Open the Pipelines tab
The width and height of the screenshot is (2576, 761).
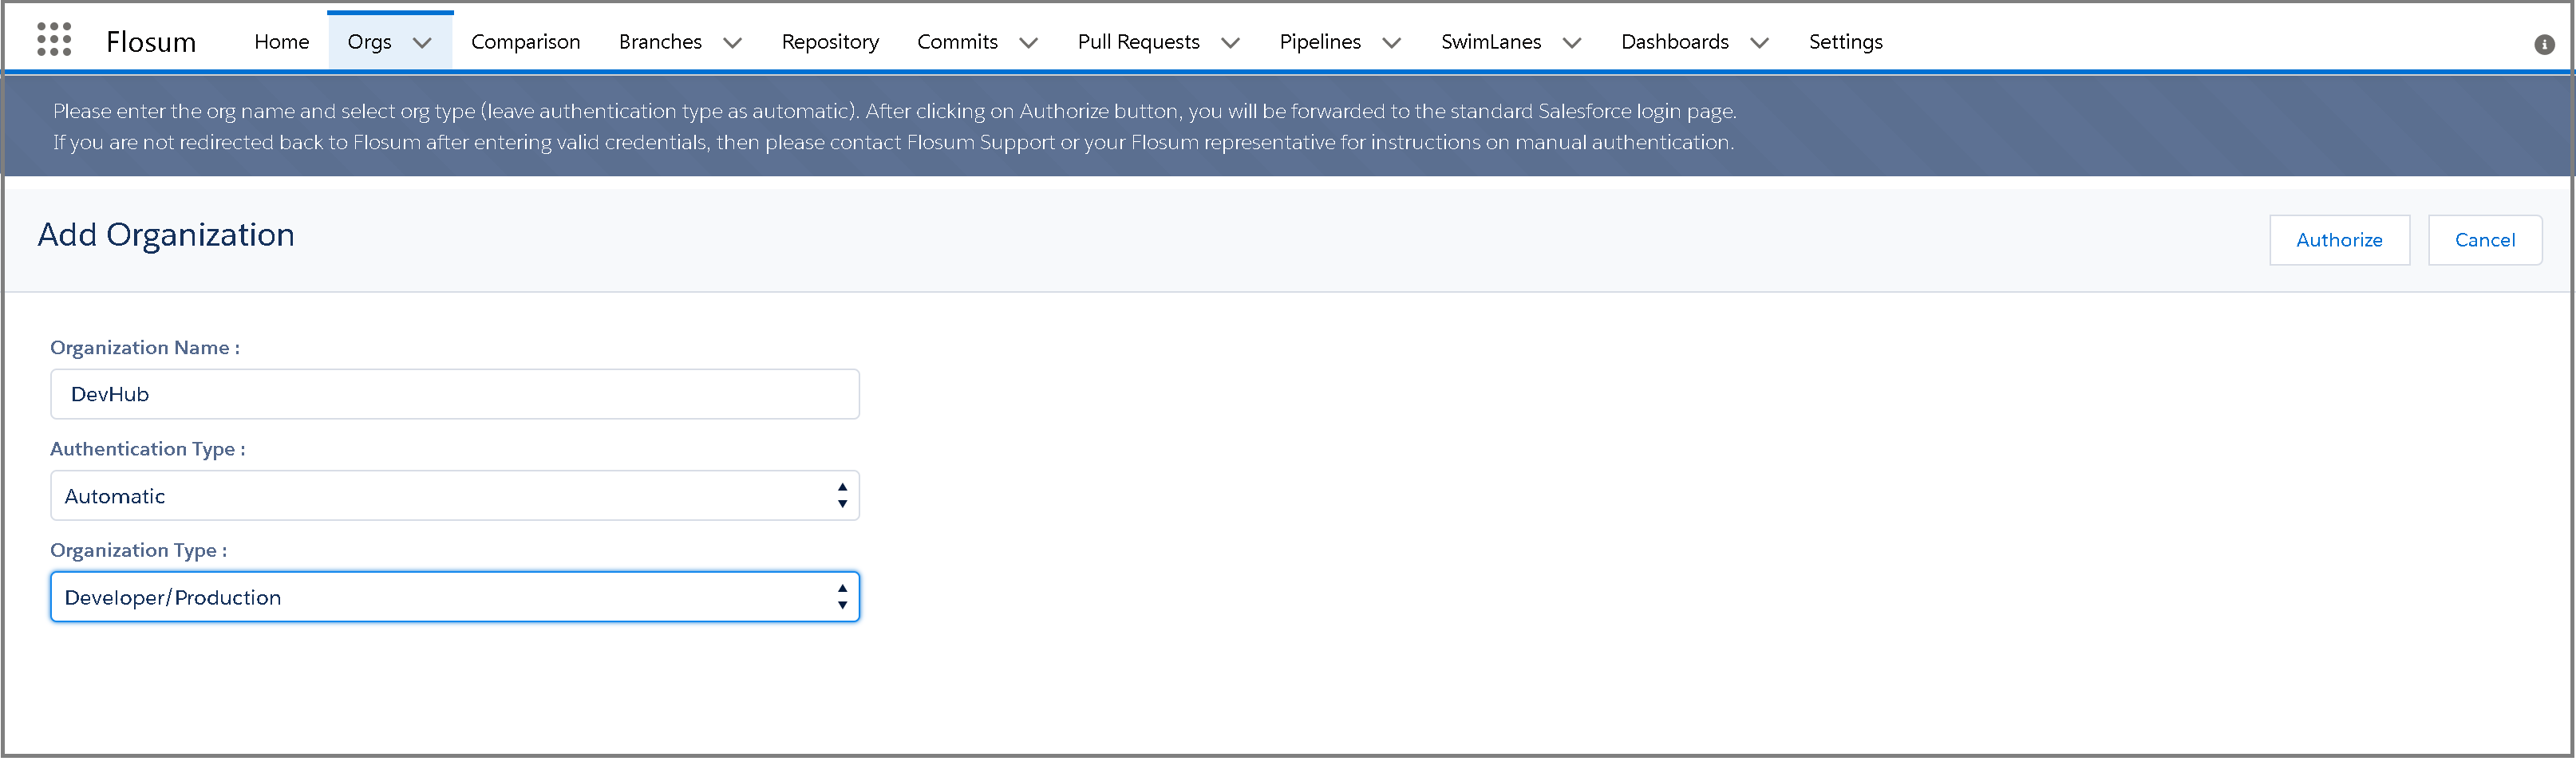pos(1320,42)
